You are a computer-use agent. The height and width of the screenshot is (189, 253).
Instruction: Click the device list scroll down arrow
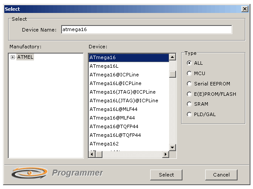coord(173,148)
